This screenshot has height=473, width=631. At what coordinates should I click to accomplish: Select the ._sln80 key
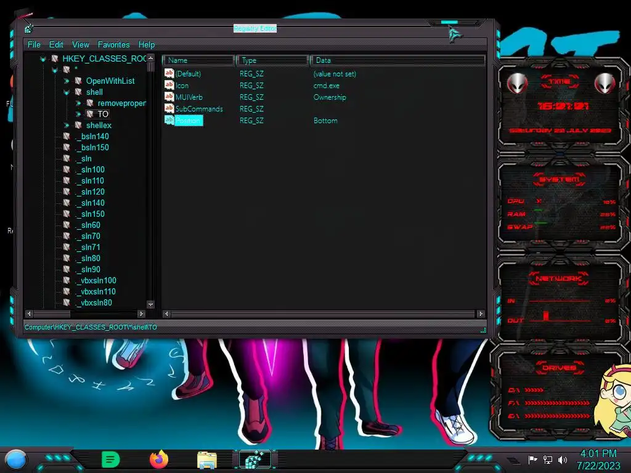point(88,258)
